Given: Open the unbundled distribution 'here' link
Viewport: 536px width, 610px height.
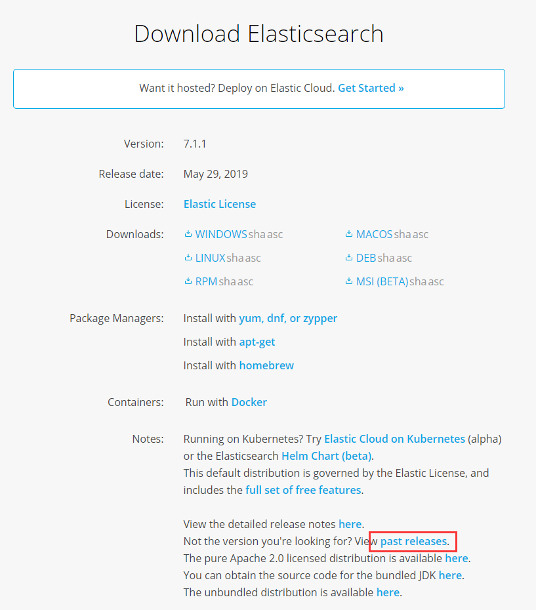Looking at the screenshot, I should pos(388,592).
